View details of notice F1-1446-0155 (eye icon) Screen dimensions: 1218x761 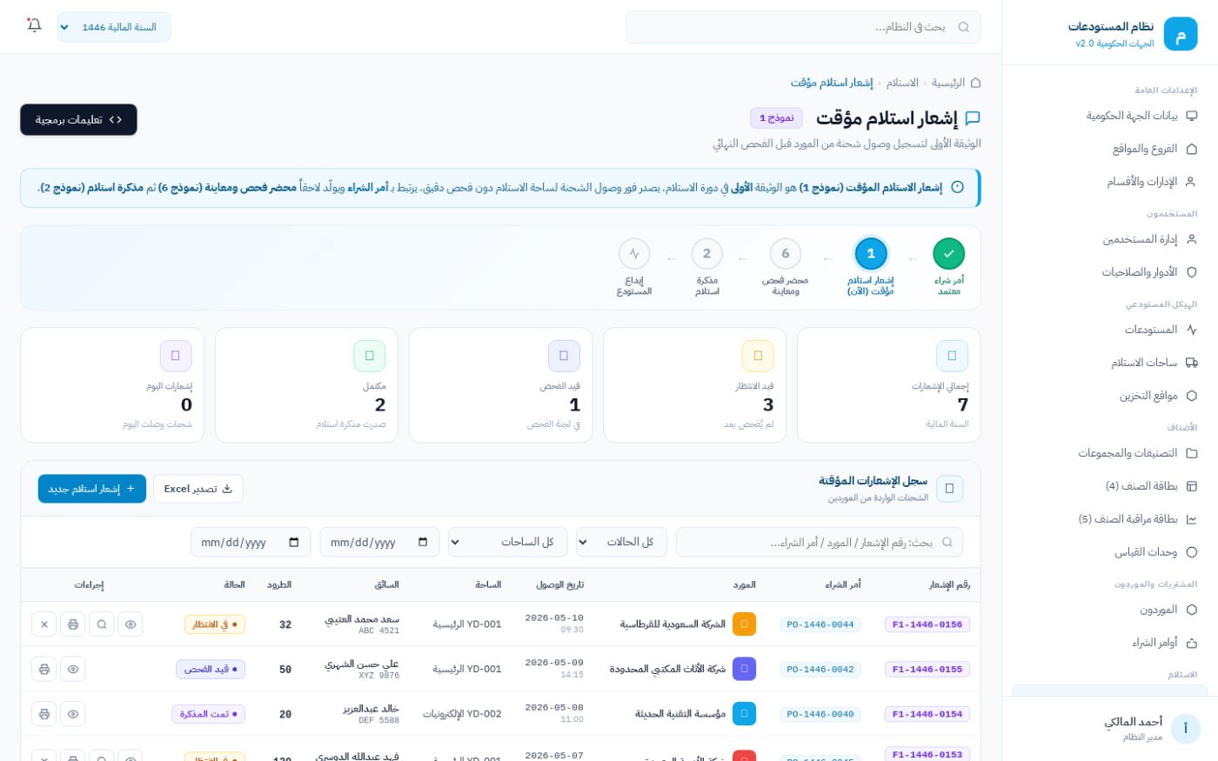[x=73, y=670]
